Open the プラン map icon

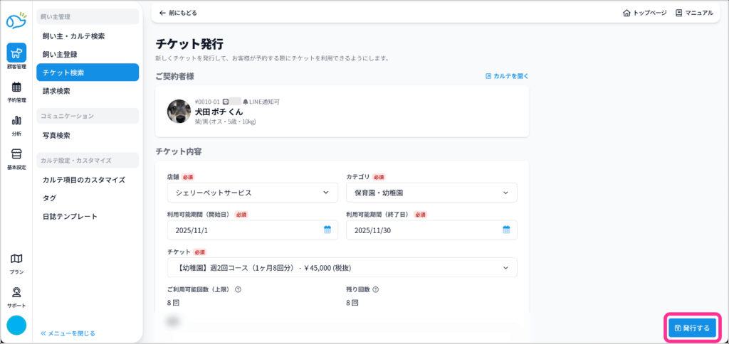(x=16, y=262)
